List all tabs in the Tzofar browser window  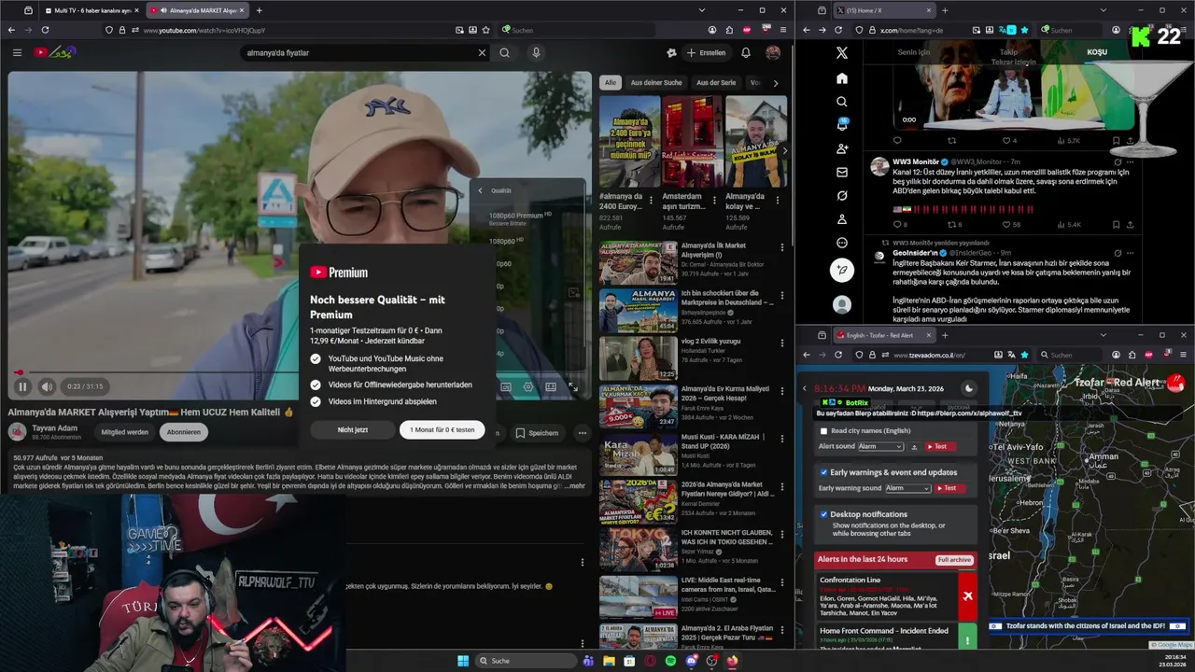click(1103, 335)
